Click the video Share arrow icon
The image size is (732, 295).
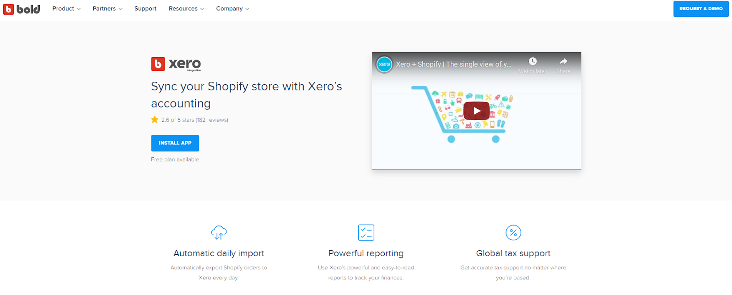[563, 61]
